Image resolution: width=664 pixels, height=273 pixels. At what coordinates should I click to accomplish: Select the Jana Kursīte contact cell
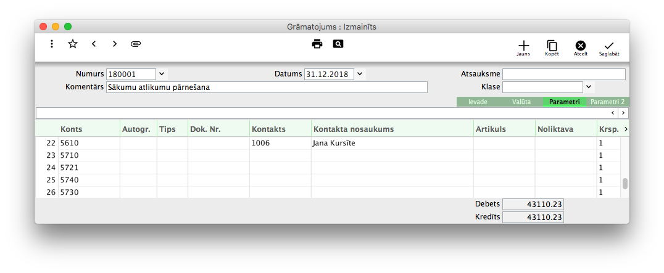tap(391, 143)
